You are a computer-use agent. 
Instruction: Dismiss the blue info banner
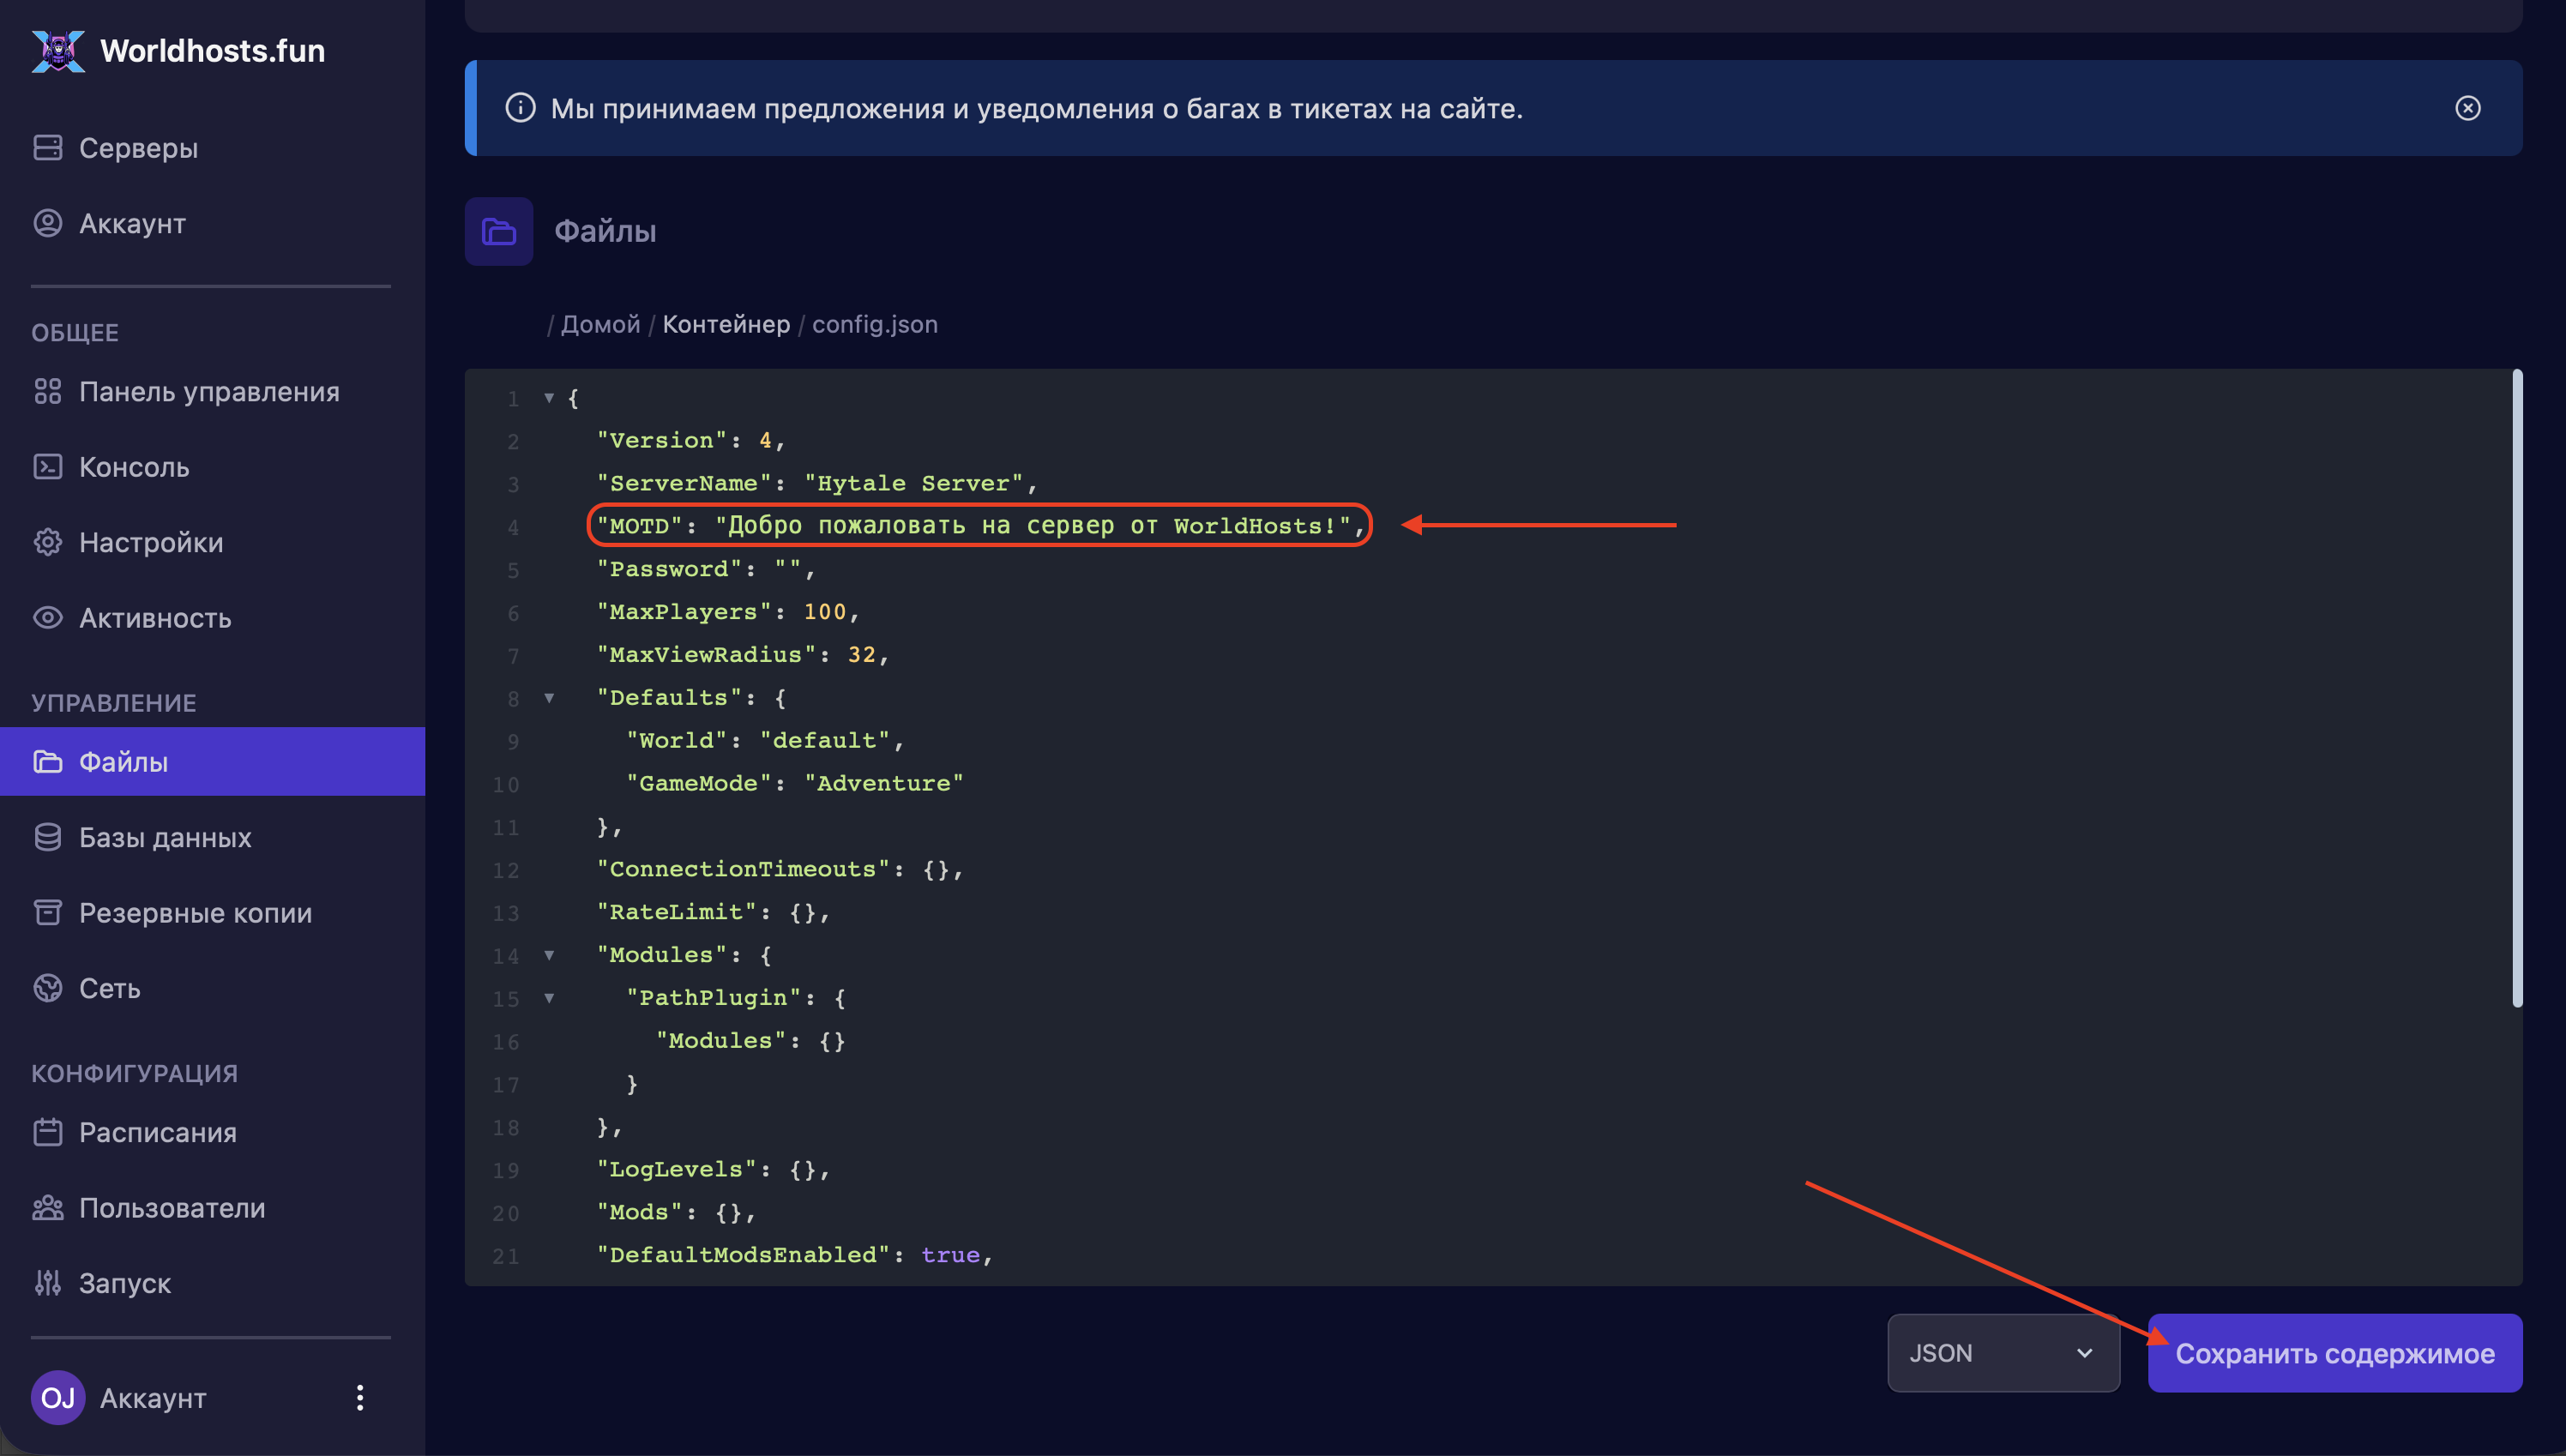2467,108
